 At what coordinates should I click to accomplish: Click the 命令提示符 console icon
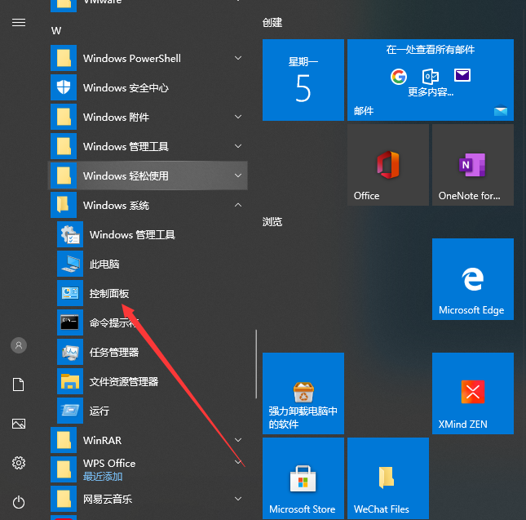pos(70,322)
